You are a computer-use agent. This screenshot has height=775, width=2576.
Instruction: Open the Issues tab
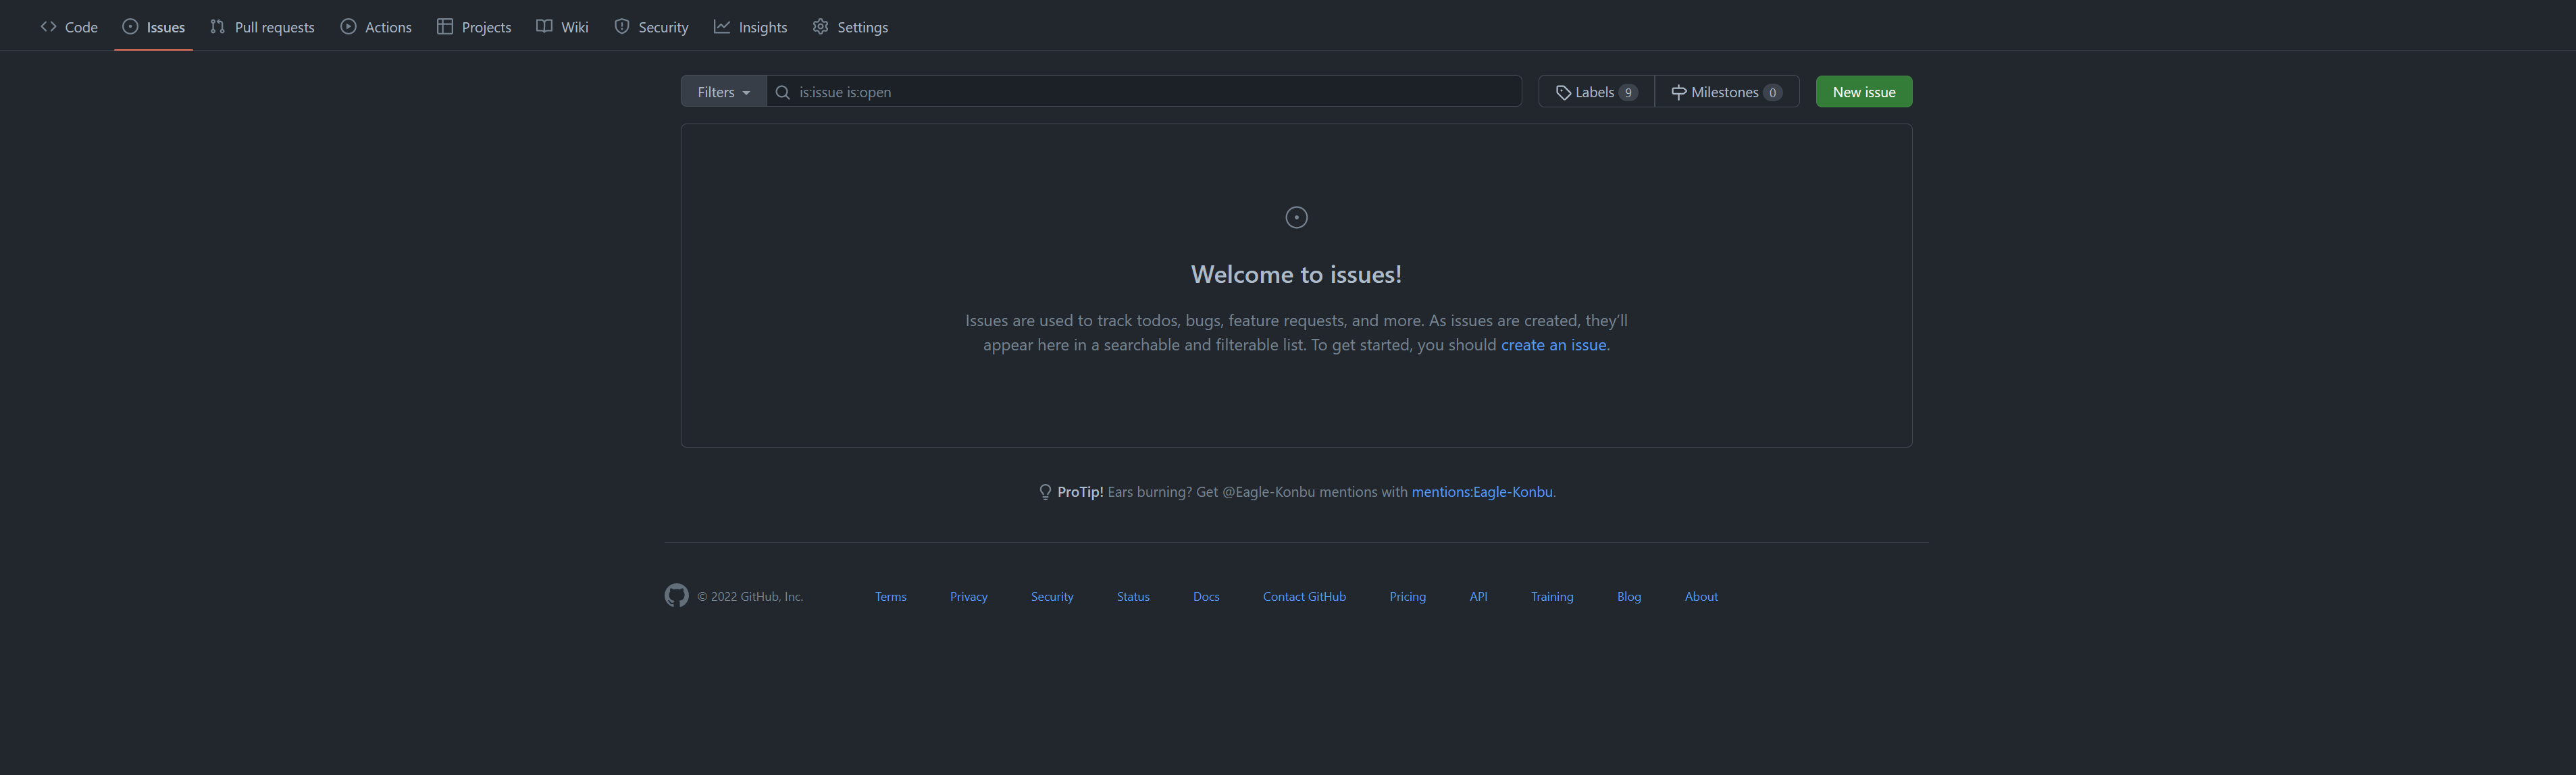click(x=165, y=27)
